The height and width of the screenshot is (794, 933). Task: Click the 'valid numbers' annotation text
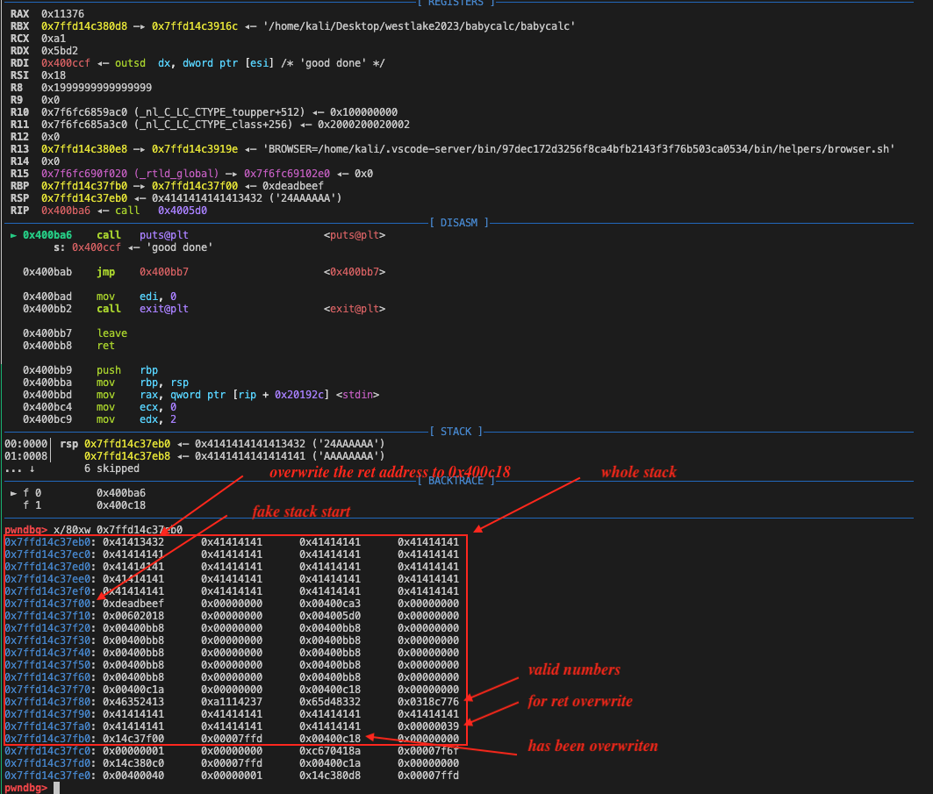coord(574,670)
